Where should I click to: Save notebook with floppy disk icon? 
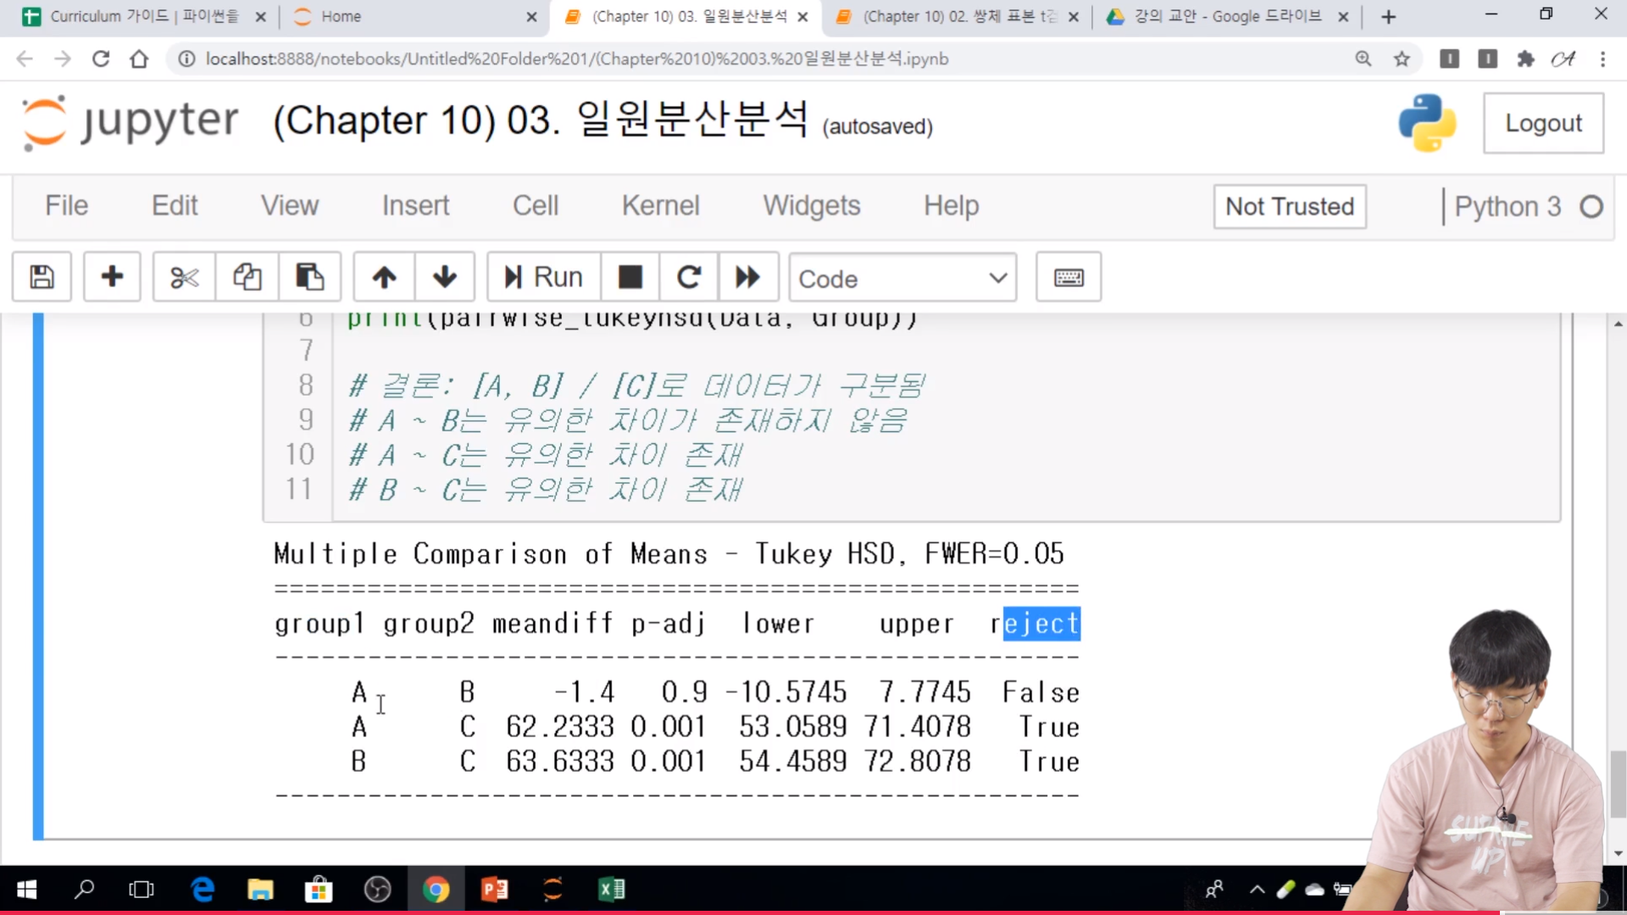click(42, 277)
